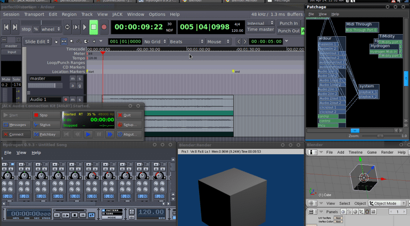The image size is (410, 226).
Task: Open the No Grid snap dropdown
Action: click(x=155, y=41)
